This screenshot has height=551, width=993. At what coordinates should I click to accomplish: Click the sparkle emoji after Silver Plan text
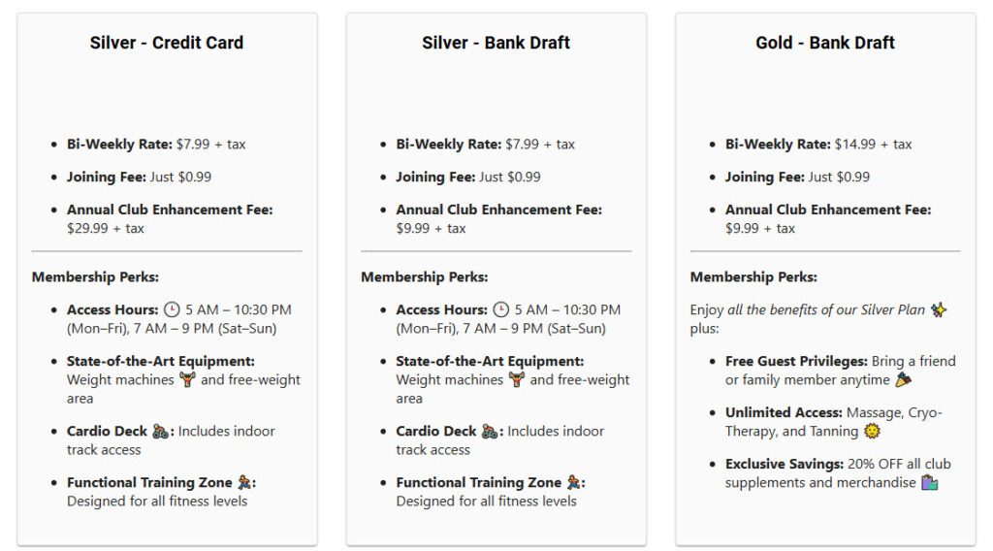(939, 310)
